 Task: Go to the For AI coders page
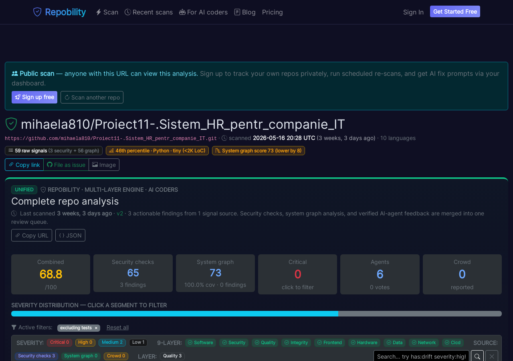[203, 12]
